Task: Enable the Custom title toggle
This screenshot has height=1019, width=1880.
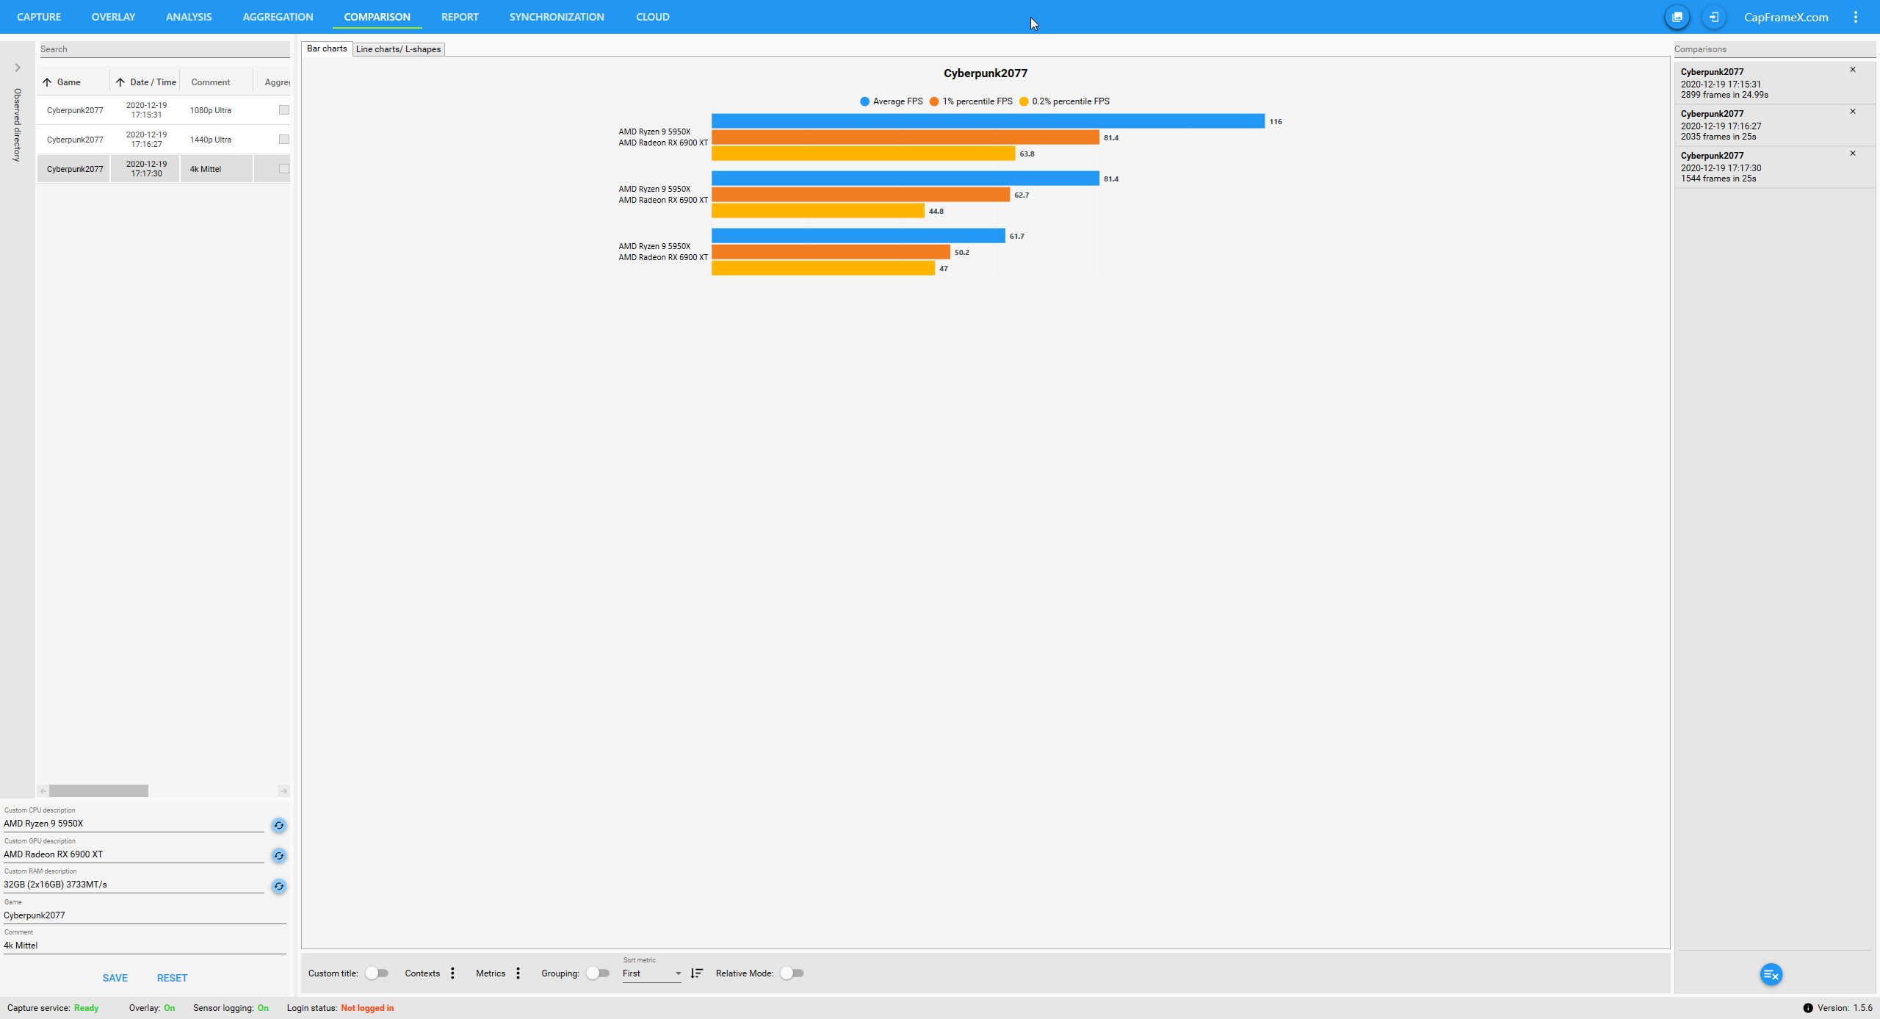Action: click(x=377, y=973)
